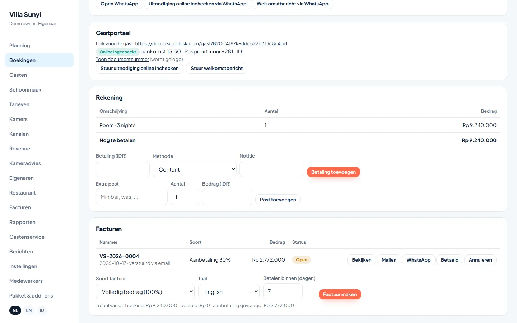Mark invoice VS-2026-0004 as Betaald
517x323 pixels.
click(x=450, y=260)
